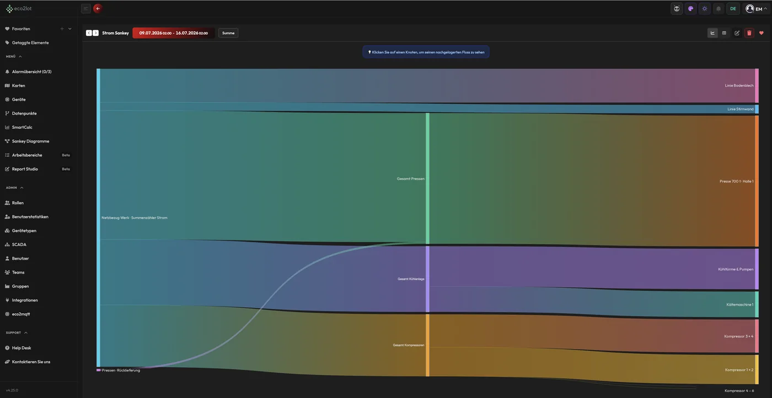This screenshot has width=772, height=398.
Task: Toggle the sidebar collapse menu icon
Action: [x=85, y=8]
